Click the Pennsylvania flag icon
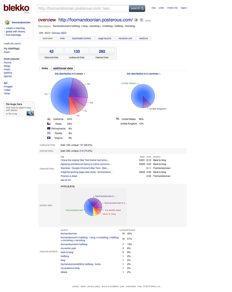Viewport: 232px width, 292px height. click(x=49, y=128)
